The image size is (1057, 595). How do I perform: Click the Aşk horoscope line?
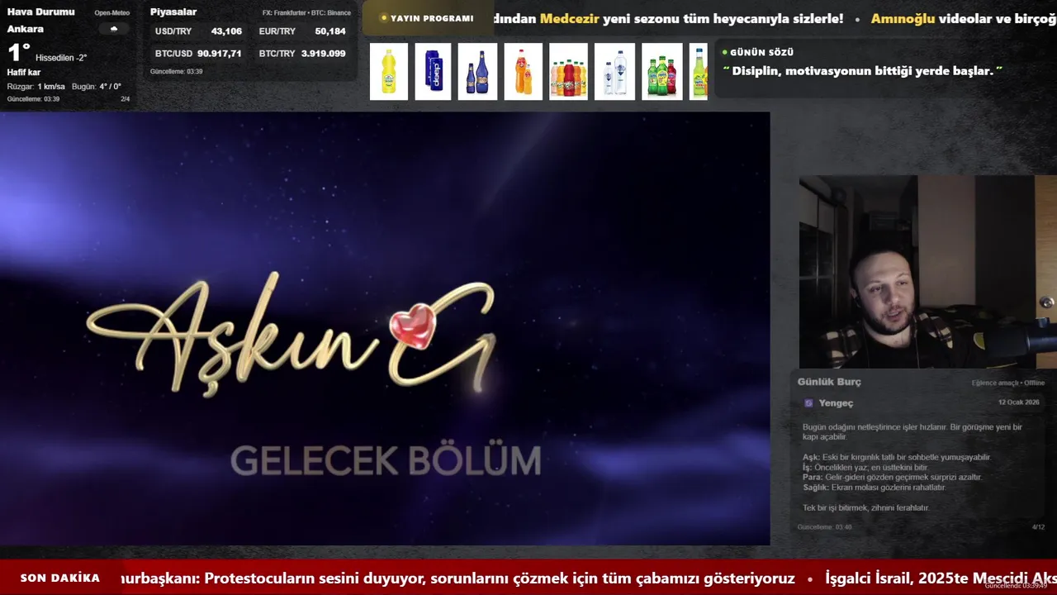point(897,457)
